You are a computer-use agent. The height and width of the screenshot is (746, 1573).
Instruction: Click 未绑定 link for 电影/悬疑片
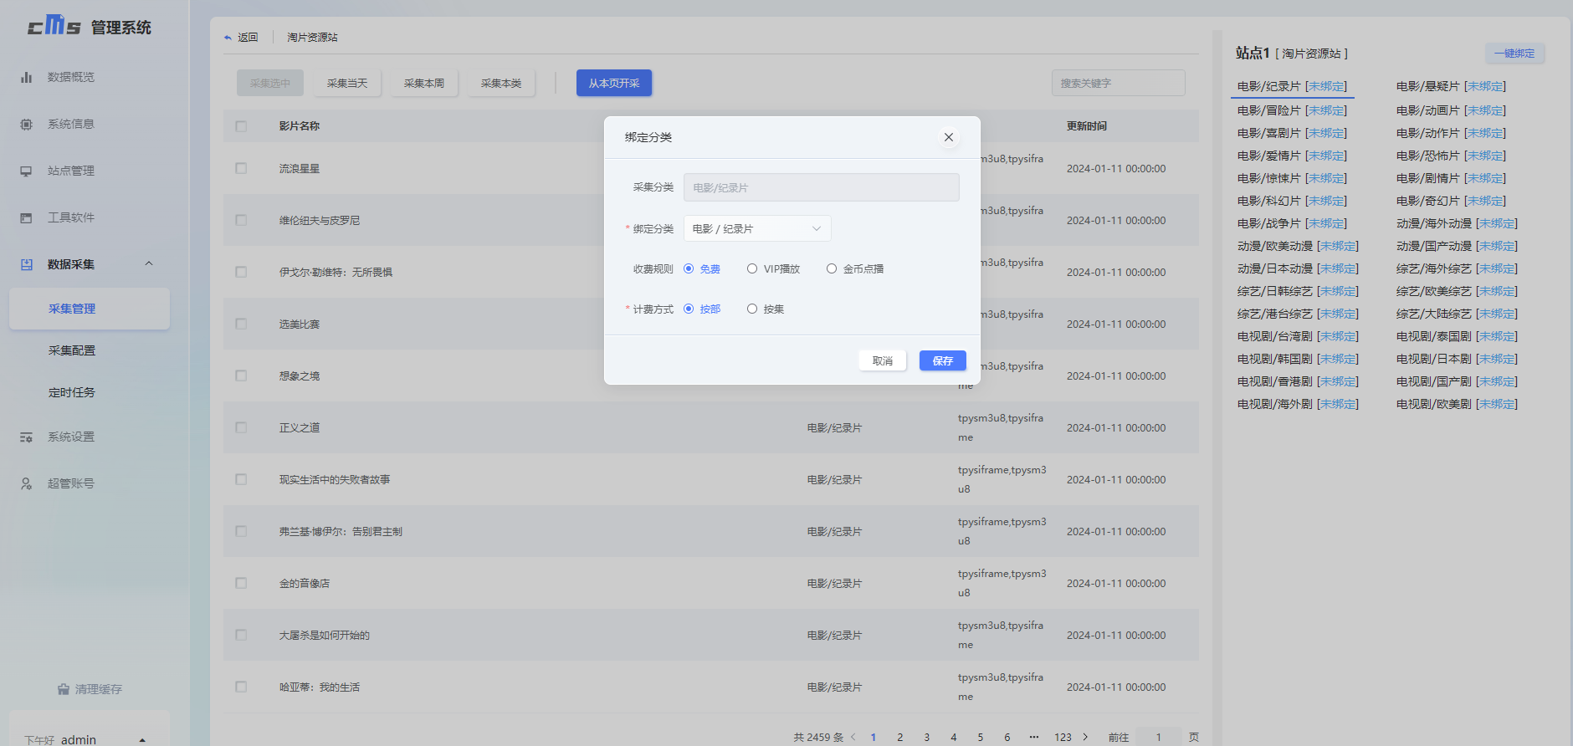click(x=1485, y=86)
